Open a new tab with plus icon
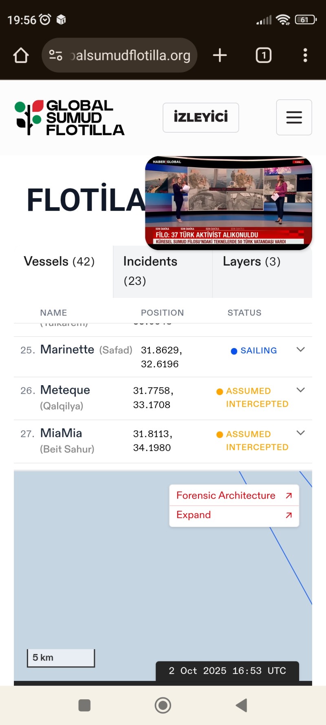Viewport: 326px width, 725px height. click(x=220, y=55)
